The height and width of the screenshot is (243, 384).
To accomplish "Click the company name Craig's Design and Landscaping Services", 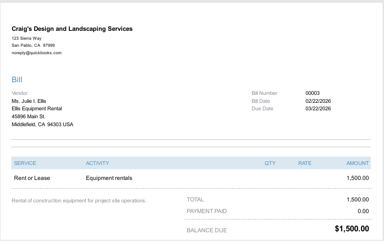I will pyautogui.click(x=72, y=29).
